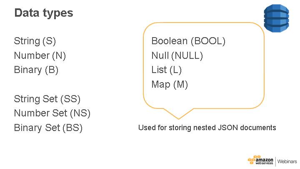This screenshot has width=300, height=169.
Task: Click the (BS) abbreviation
Action: [x=72, y=128]
